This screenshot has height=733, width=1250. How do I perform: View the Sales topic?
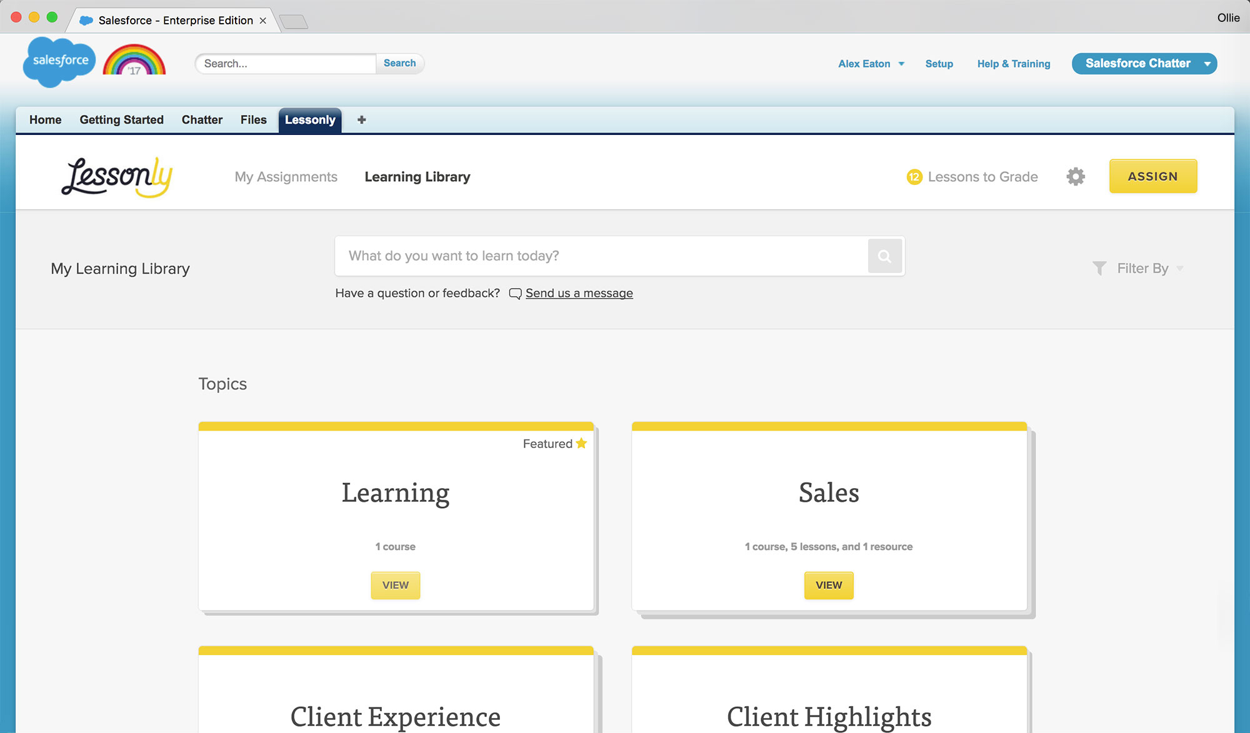tap(829, 586)
